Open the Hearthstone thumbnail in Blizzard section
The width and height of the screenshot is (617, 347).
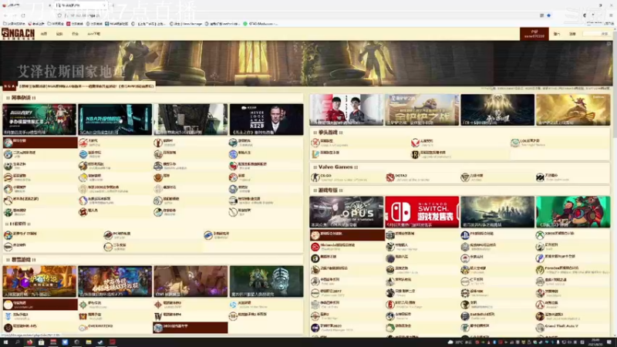pyautogui.click(x=39, y=281)
